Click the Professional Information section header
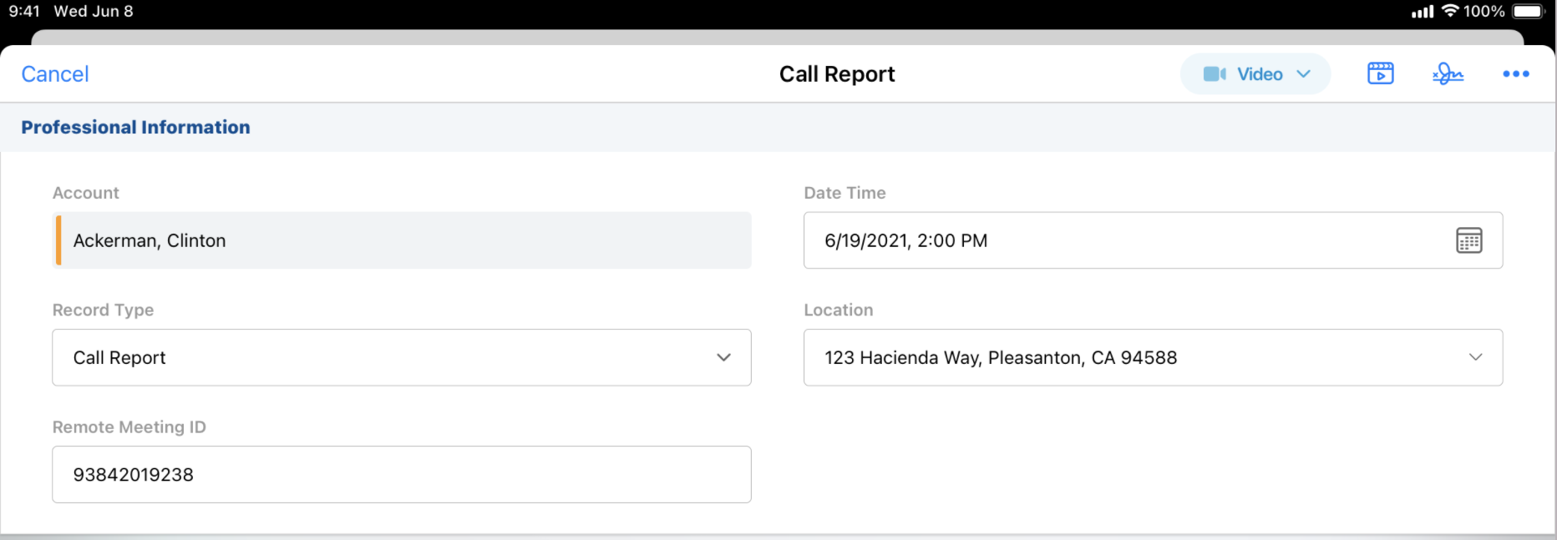1557x540 pixels. [135, 128]
